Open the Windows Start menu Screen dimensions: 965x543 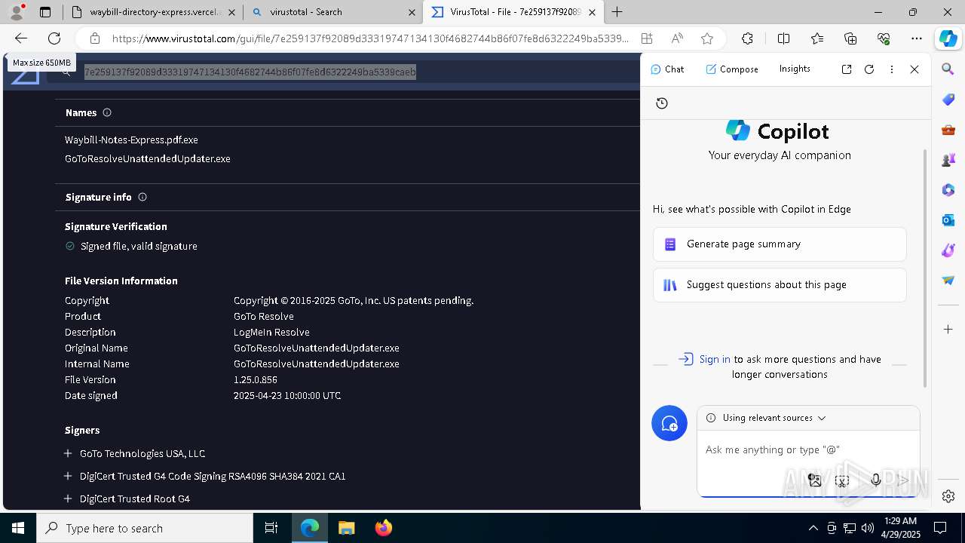point(18,528)
